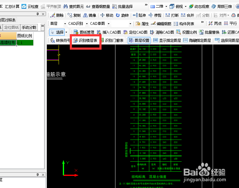
Task: Close the lower left panel
Action: pos(43,175)
